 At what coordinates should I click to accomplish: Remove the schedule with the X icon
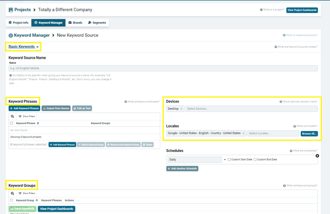(x=317, y=156)
